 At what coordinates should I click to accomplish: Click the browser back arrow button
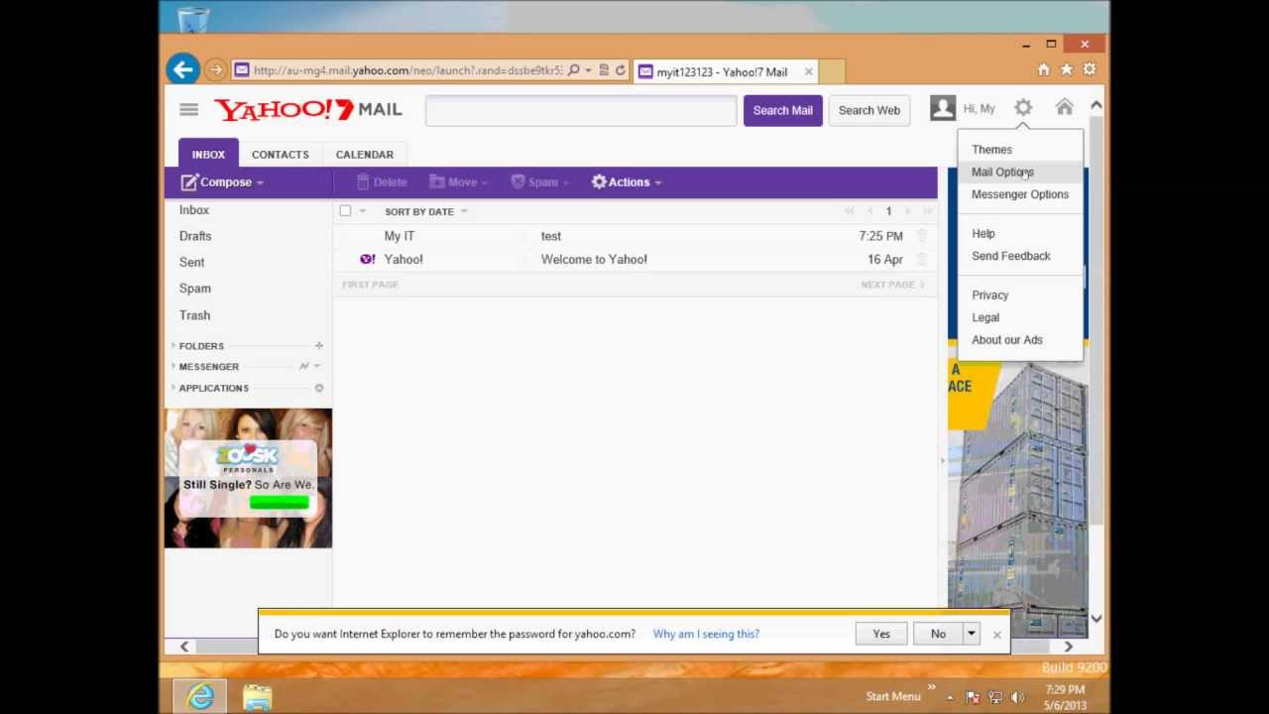[x=182, y=69]
